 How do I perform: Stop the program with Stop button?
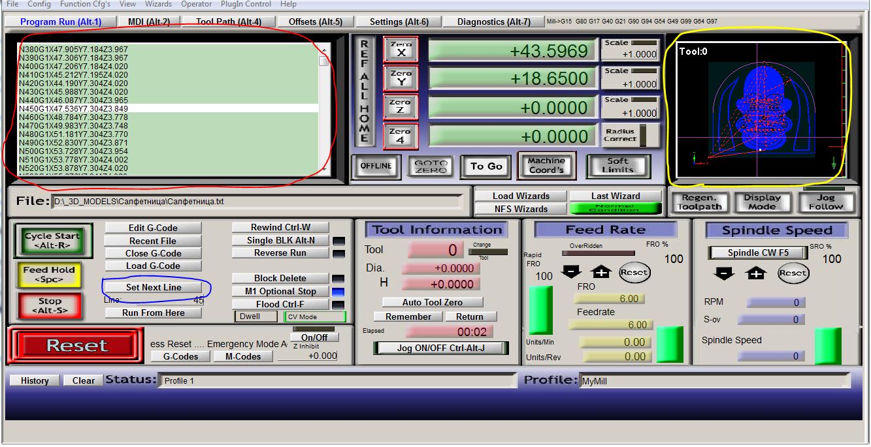coord(50,305)
